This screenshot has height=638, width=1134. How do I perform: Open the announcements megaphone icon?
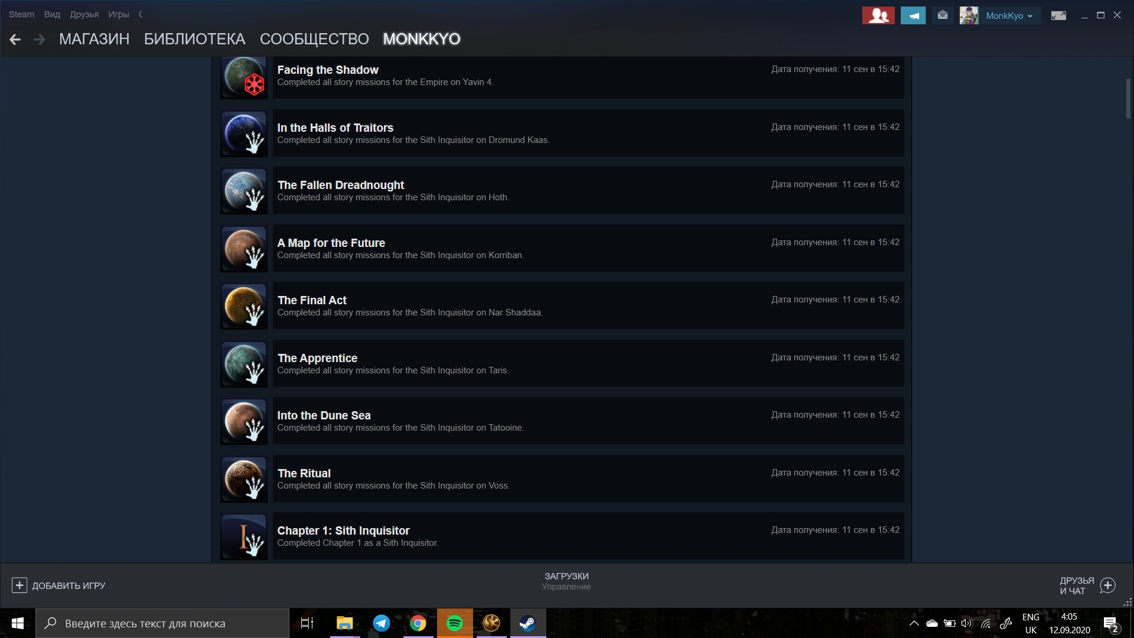coord(913,15)
